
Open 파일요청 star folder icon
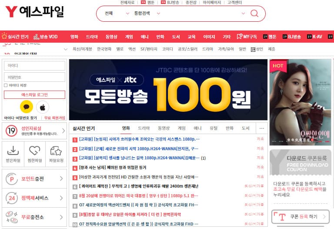coord(56,151)
